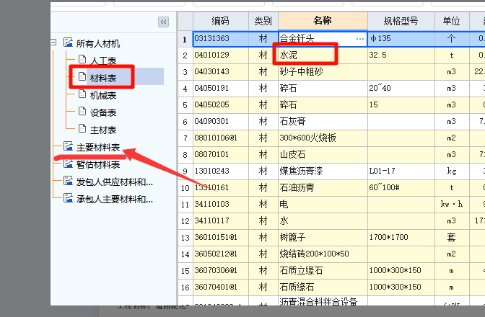Click spec cell 20~40

pyautogui.click(x=401, y=89)
